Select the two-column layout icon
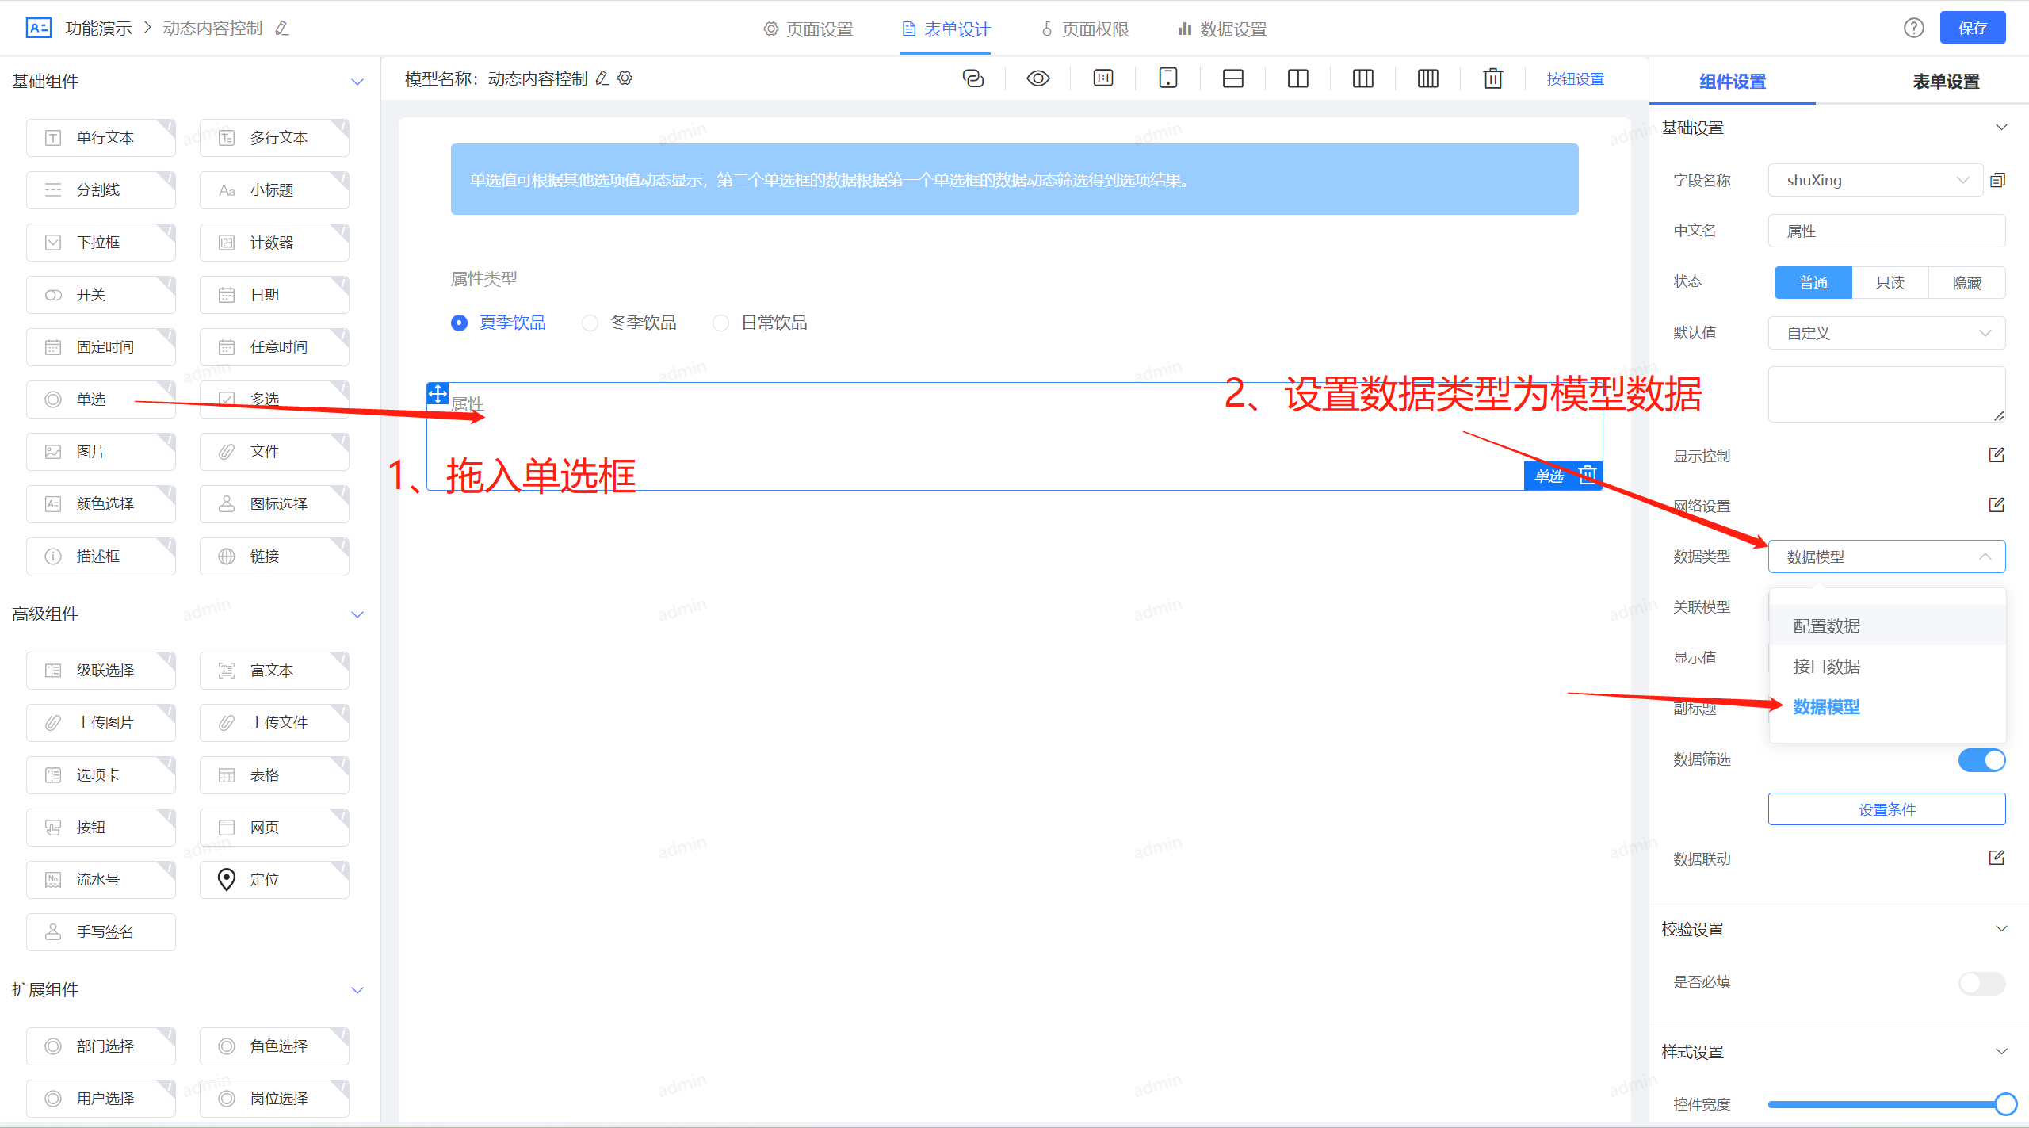The height and width of the screenshot is (1128, 2029). pos(1297,78)
